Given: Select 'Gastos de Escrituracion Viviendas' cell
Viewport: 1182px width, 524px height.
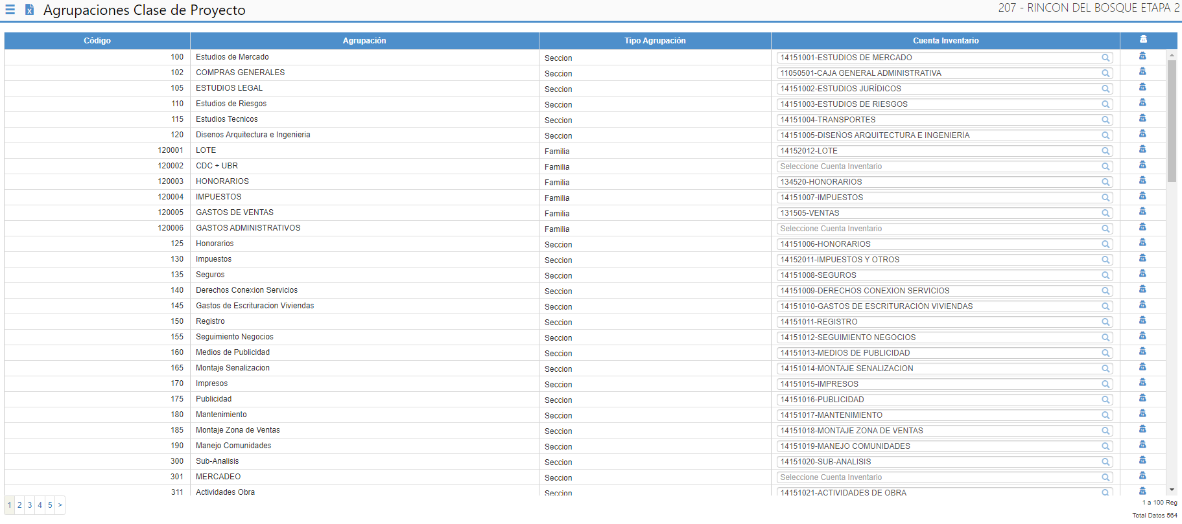Looking at the screenshot, I should 364,306.
